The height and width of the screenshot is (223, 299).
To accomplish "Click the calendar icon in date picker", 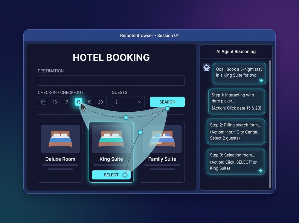I will click(x=44, y=102).
